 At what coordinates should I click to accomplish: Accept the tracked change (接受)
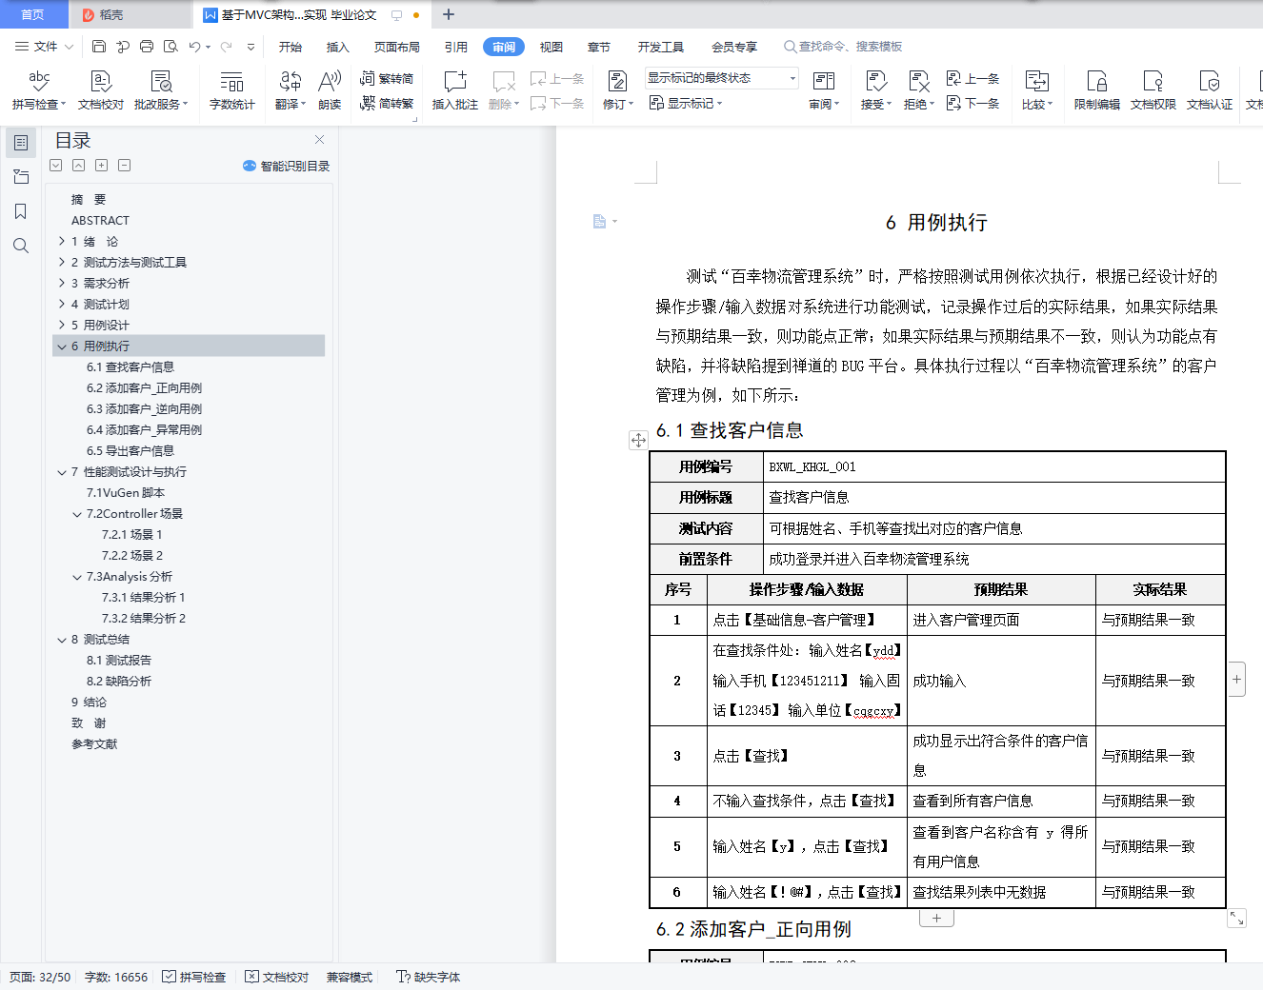click(876, 90)
